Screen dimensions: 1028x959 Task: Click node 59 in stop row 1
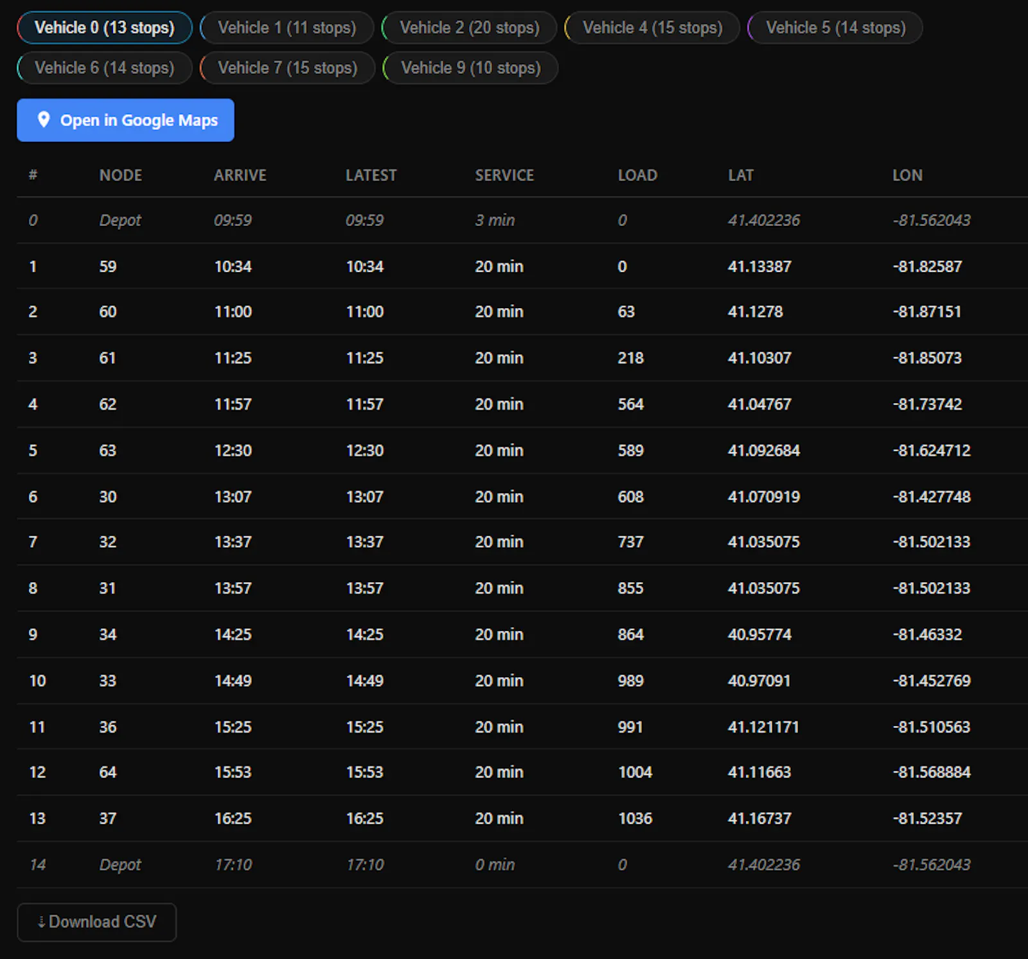tap(108, 266)
